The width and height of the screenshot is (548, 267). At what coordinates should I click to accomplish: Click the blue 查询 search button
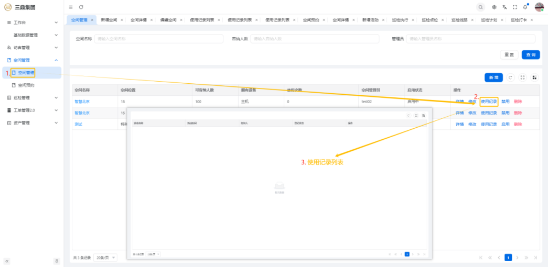tap(530, 54)
